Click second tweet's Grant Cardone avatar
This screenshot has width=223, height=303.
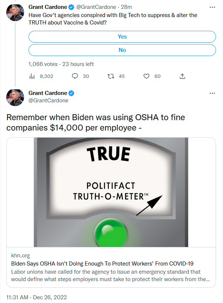click(15, 97)
